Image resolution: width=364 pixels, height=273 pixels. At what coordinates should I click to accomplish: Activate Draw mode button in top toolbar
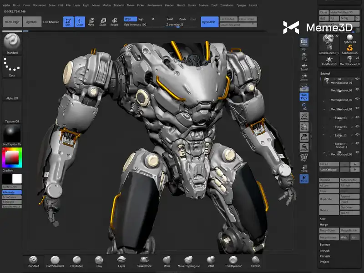[80, 22]
